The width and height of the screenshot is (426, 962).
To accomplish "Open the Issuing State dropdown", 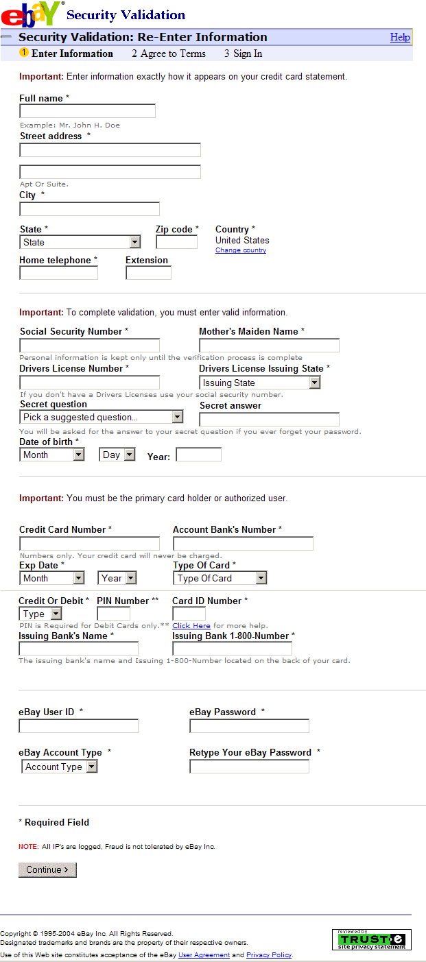I will [260, 383].
